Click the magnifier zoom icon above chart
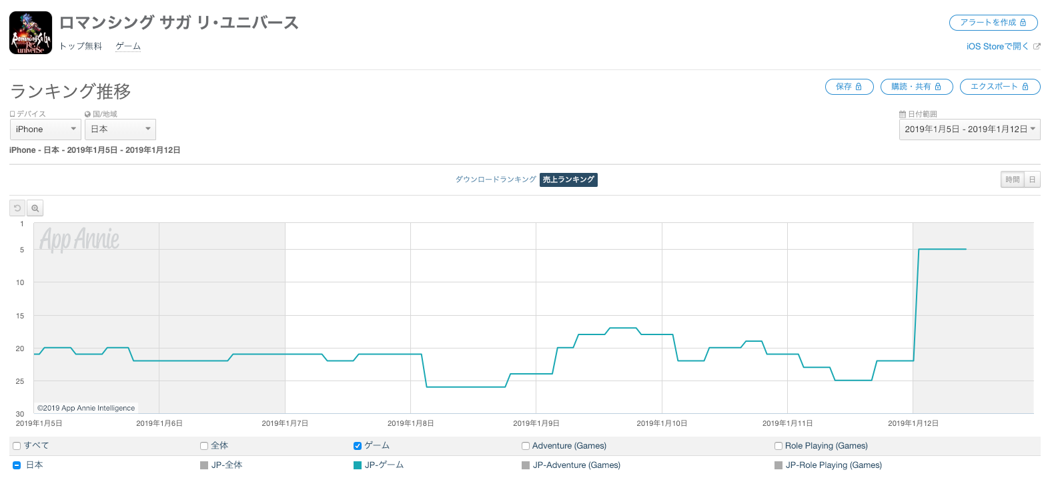The width and height of the screenshot is (1044, 486). coord(35,208)
